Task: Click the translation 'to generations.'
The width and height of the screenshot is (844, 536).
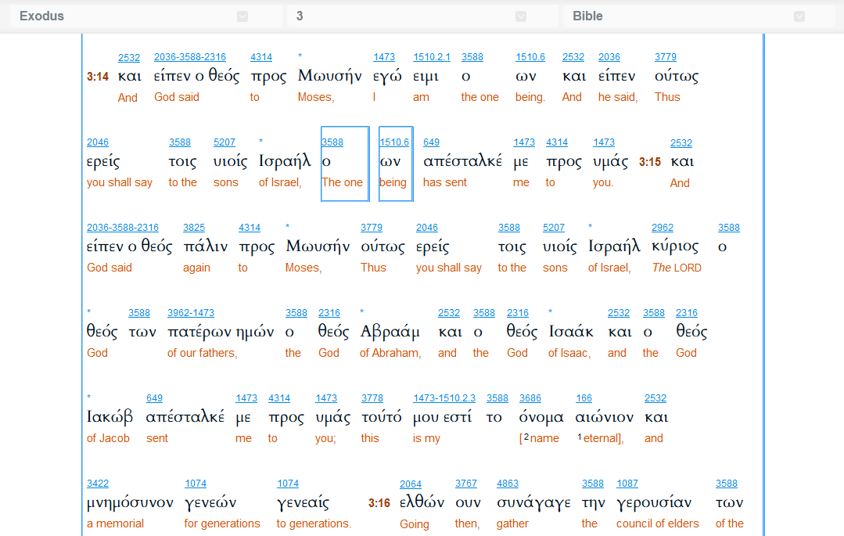Action: point(313,523)
